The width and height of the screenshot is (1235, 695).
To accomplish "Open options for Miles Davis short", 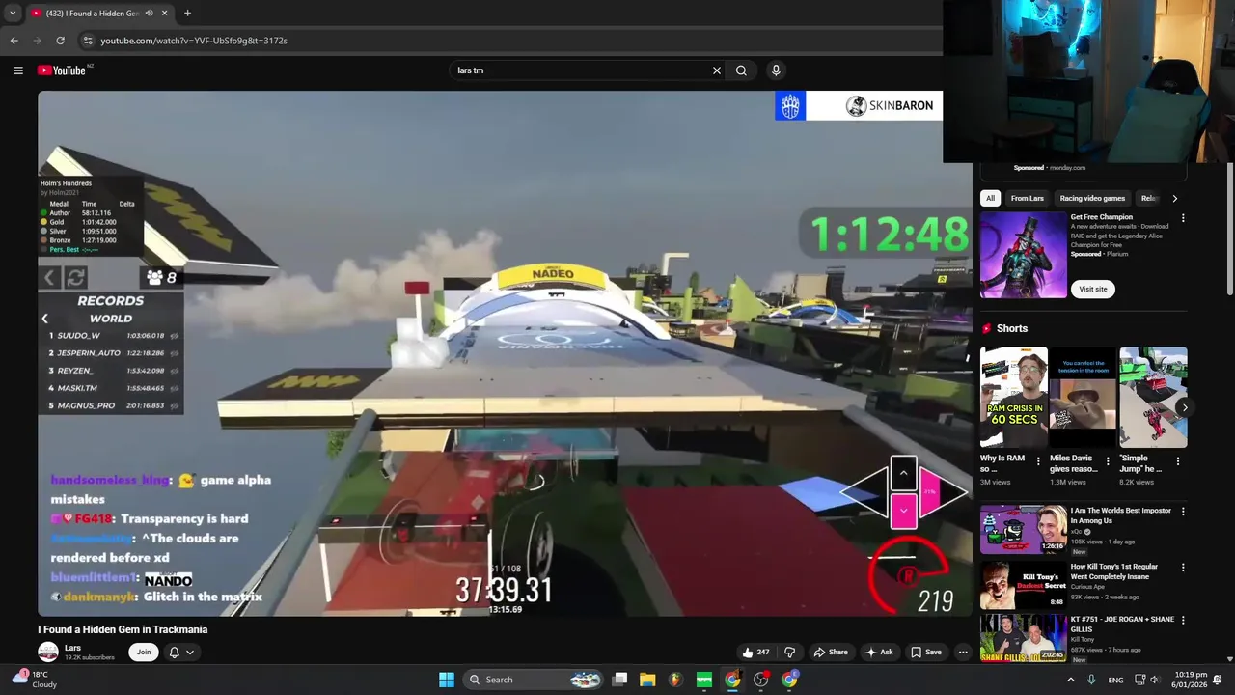I will [1108, 461].
